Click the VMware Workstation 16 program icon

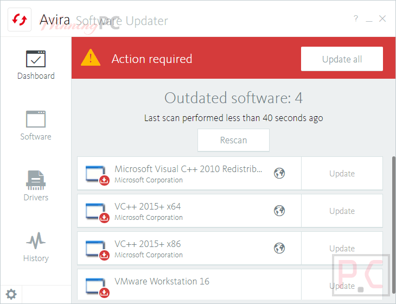(97, 287)
